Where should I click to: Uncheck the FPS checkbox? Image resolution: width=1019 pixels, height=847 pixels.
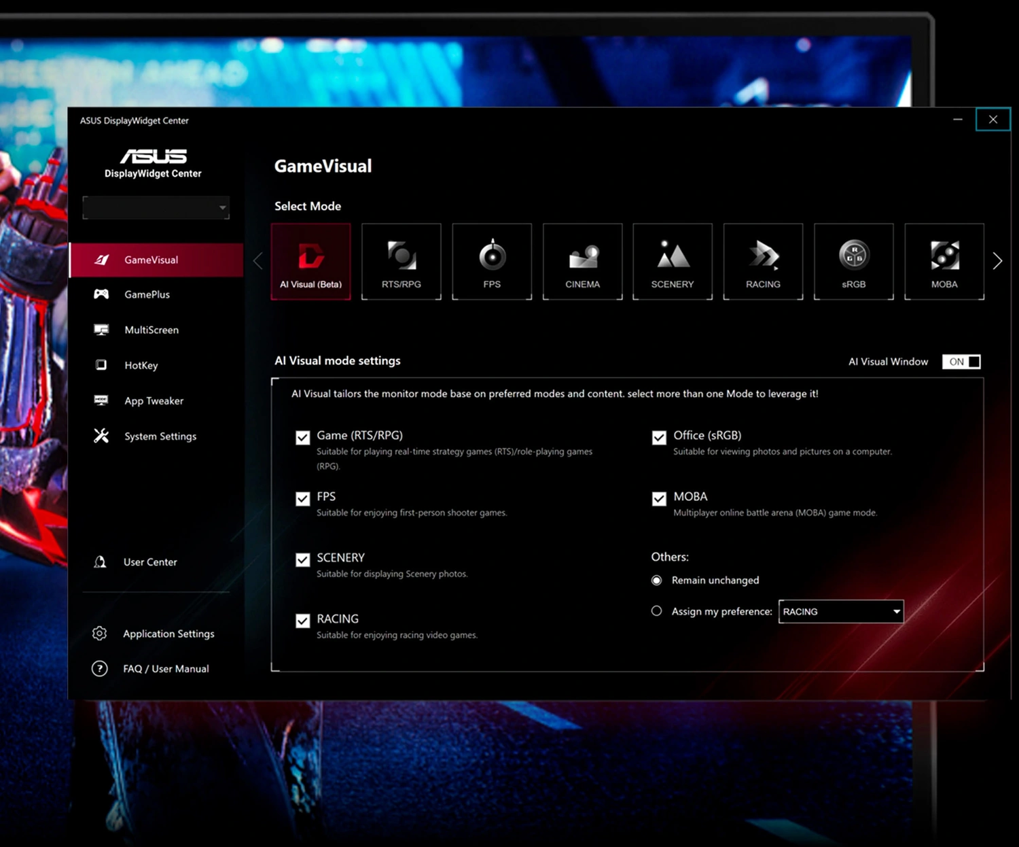[303, 499]
